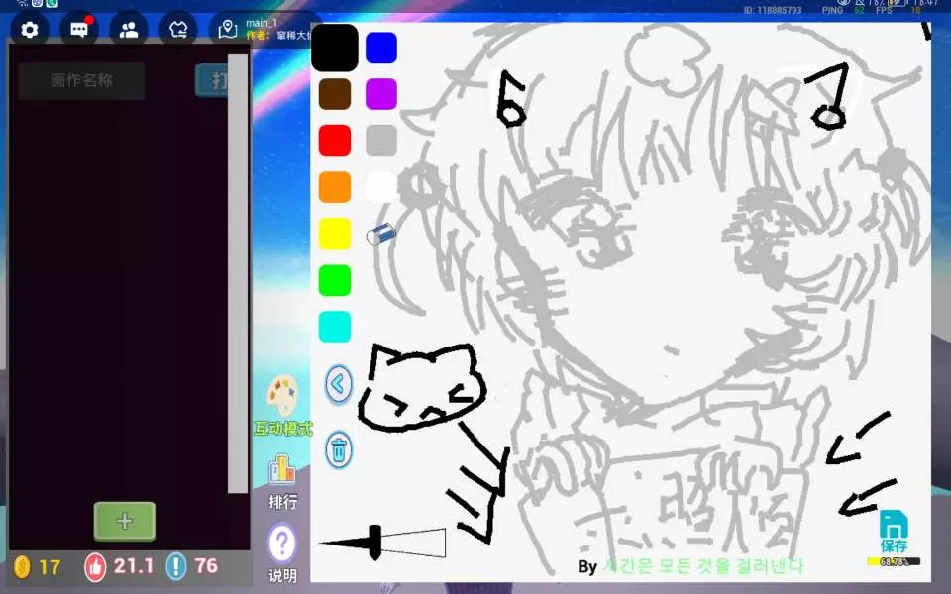The width and height of the screenshot is (951, 594).
Task: Open the map location main_1 icon
Action: 228,29
